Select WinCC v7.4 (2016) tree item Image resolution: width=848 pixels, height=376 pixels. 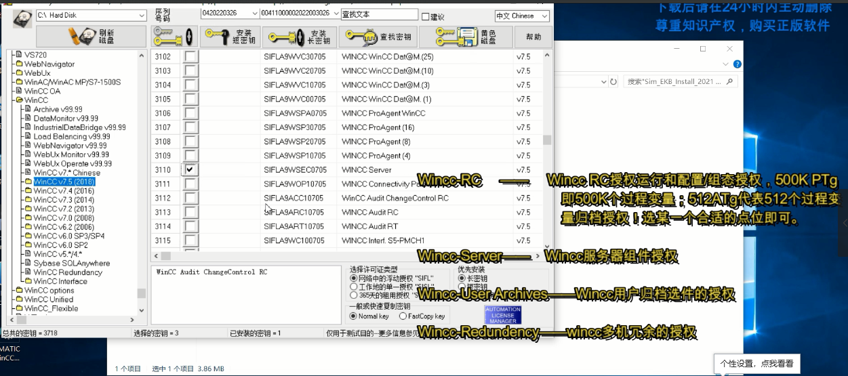click(64, 191)
